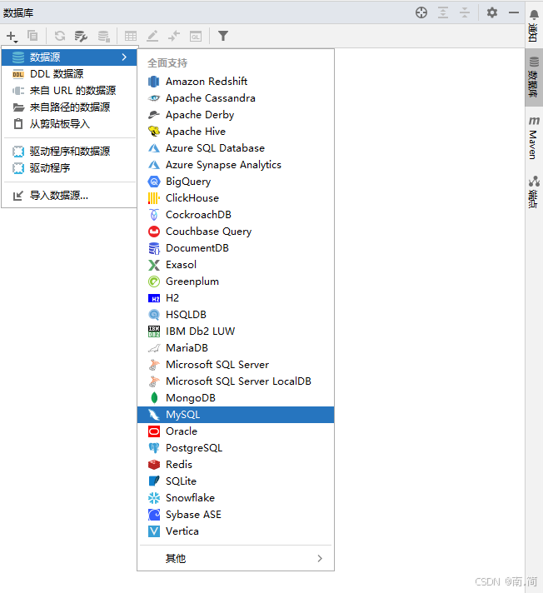The width and height of the screenshot is (543, 593).
Task: Select Couchbase Query data source
Action: click(236, 231)
